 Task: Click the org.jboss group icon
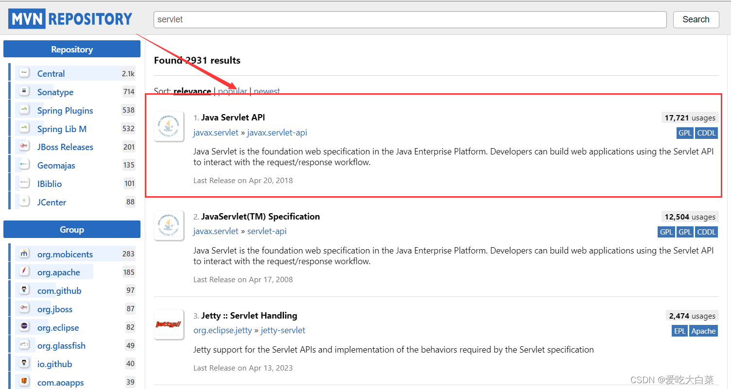pos(24,308)
